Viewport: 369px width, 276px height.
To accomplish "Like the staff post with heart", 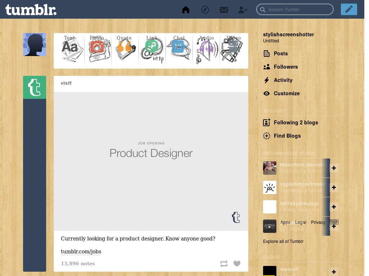I will coord(237,263).
